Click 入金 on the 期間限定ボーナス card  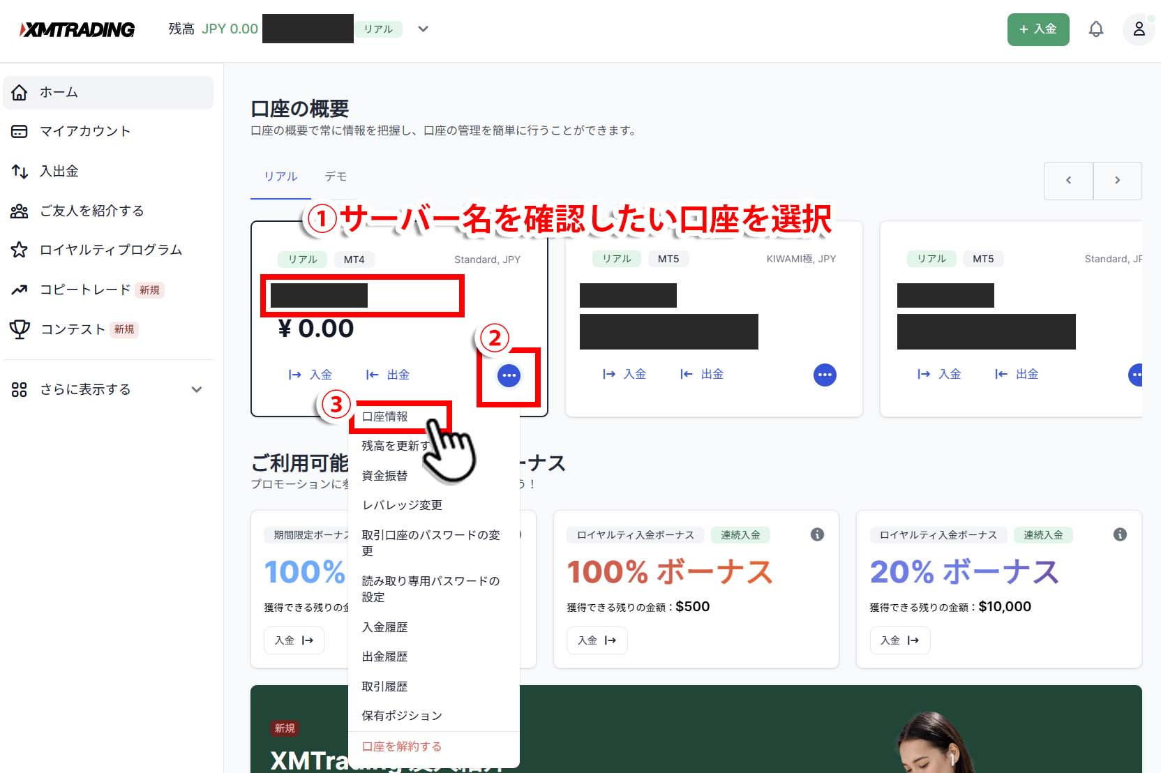tap(294, 640)
